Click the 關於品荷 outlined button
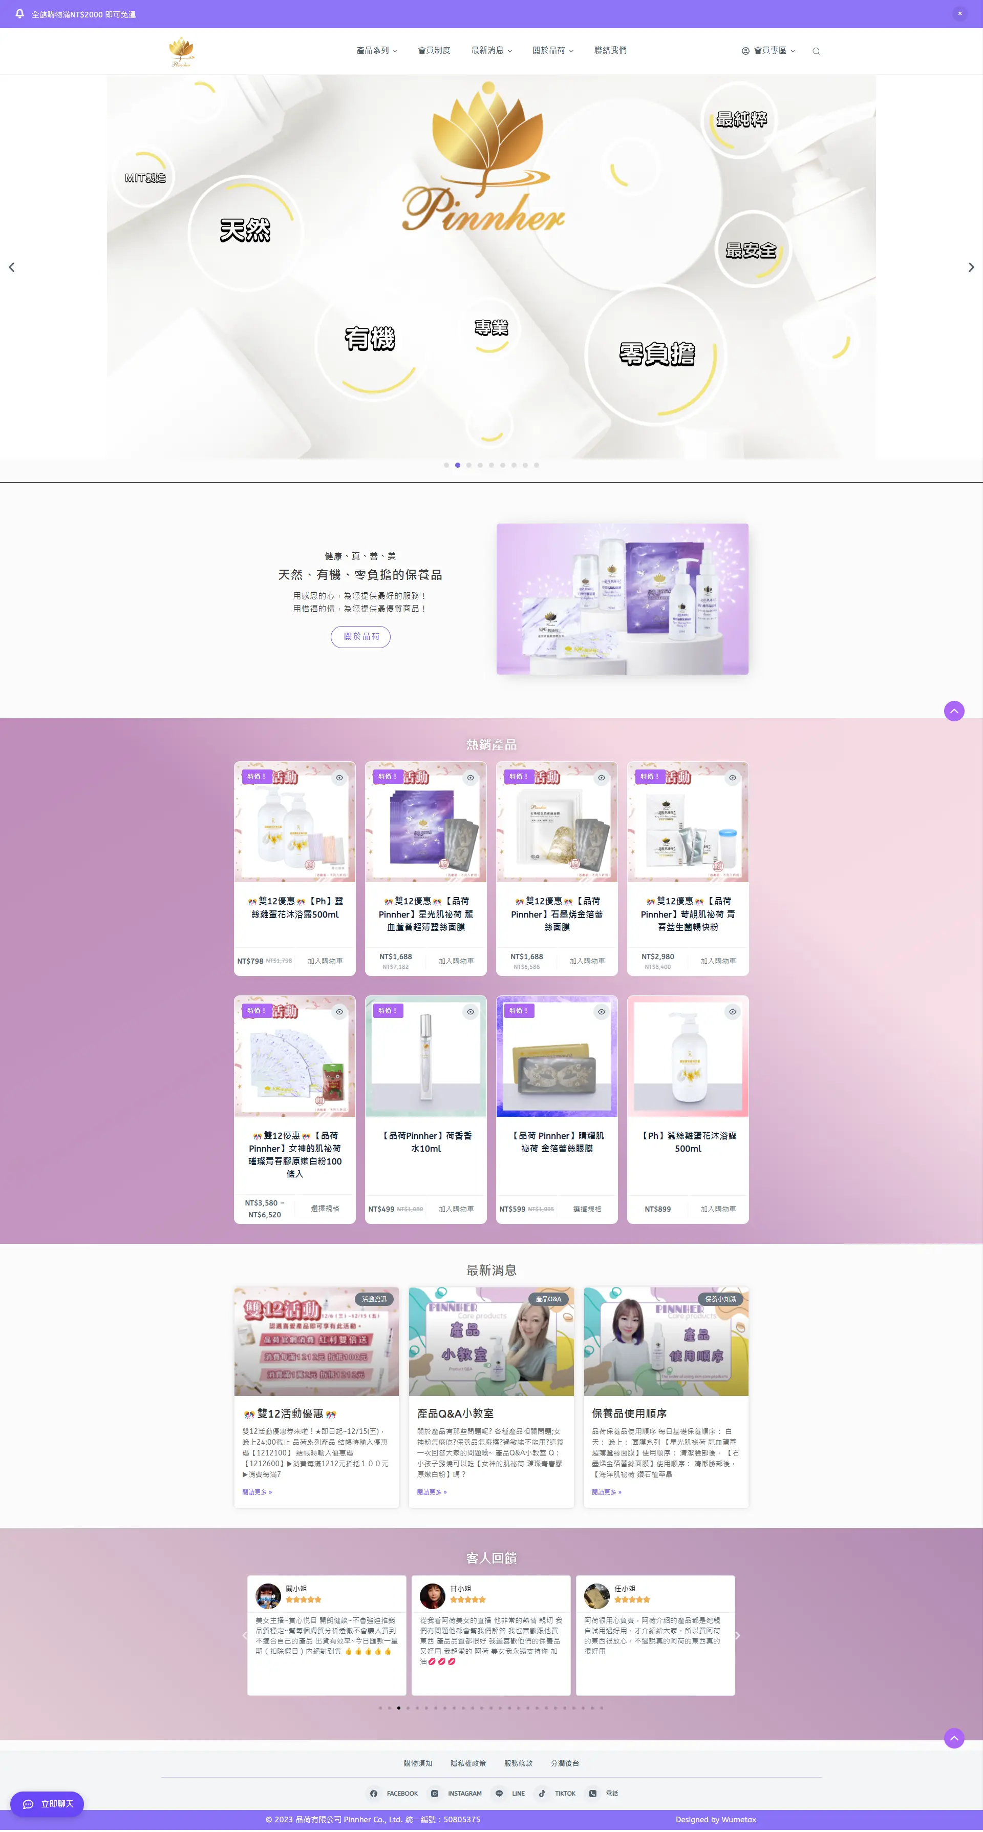The image size is (983, 1832). (360, 636)
